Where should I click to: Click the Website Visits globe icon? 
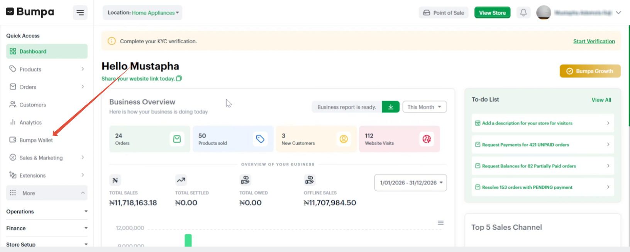[x=427, y=139]
